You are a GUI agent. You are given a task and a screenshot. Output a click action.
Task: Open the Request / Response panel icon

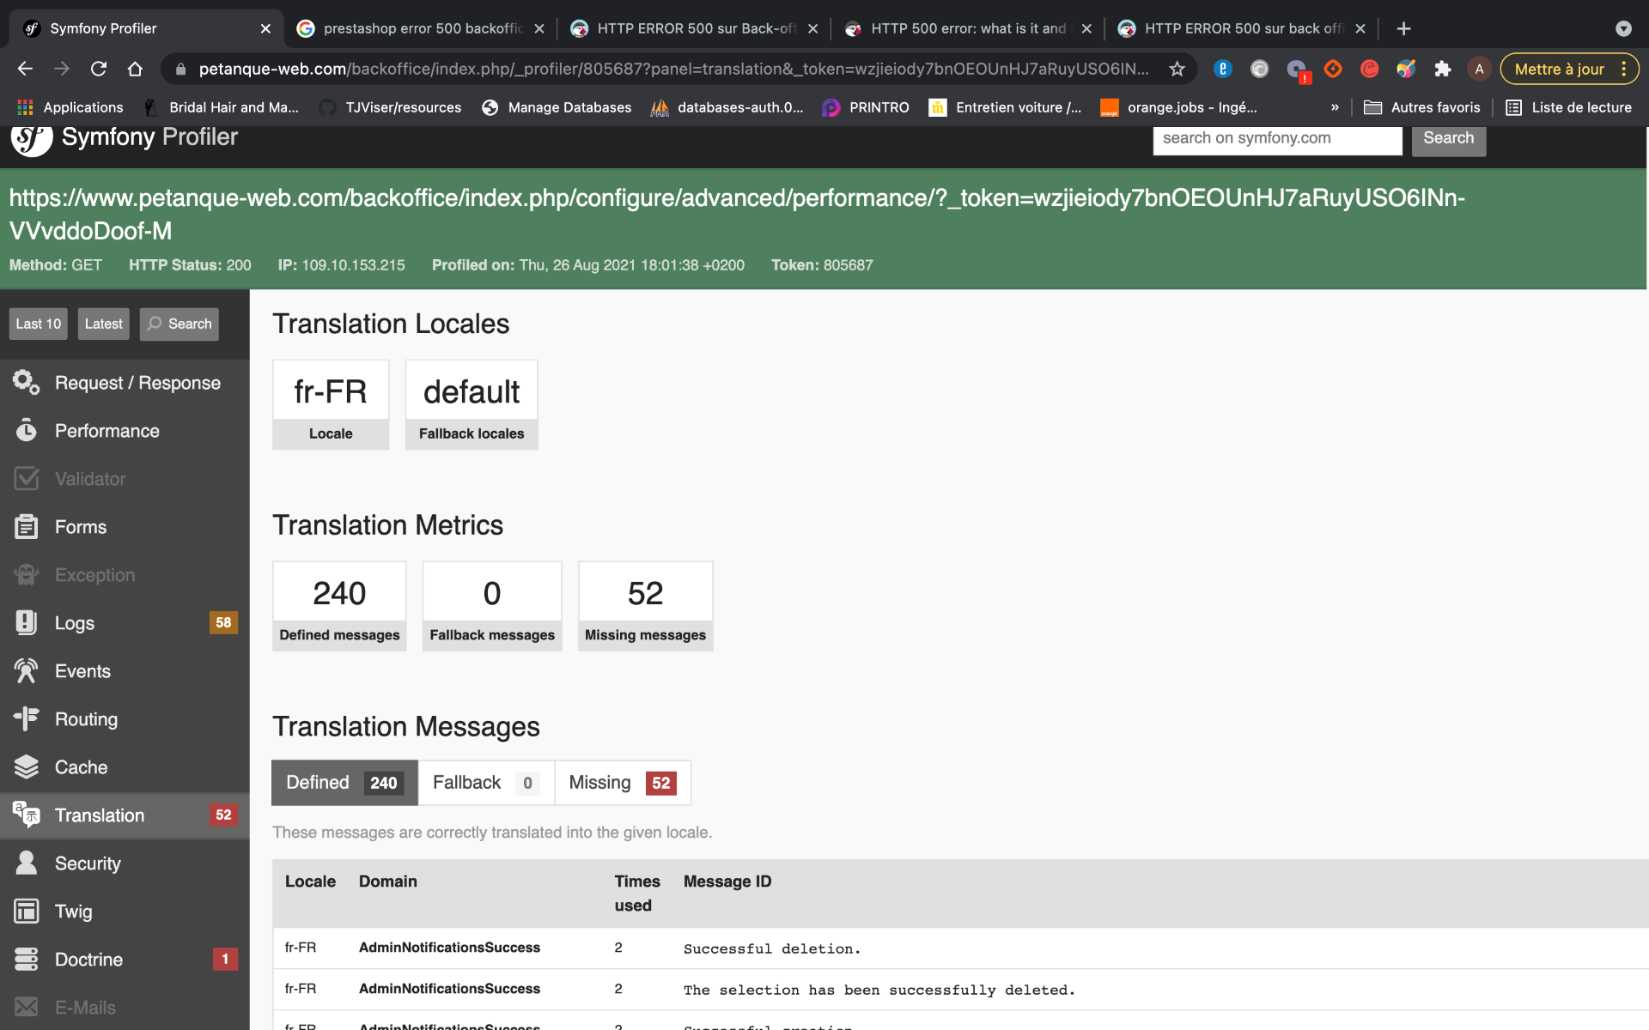[26, 383]
